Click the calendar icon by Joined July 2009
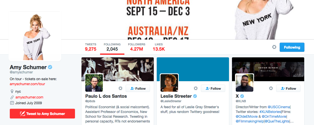Screen dimensions: 314x125 point(12,103)
